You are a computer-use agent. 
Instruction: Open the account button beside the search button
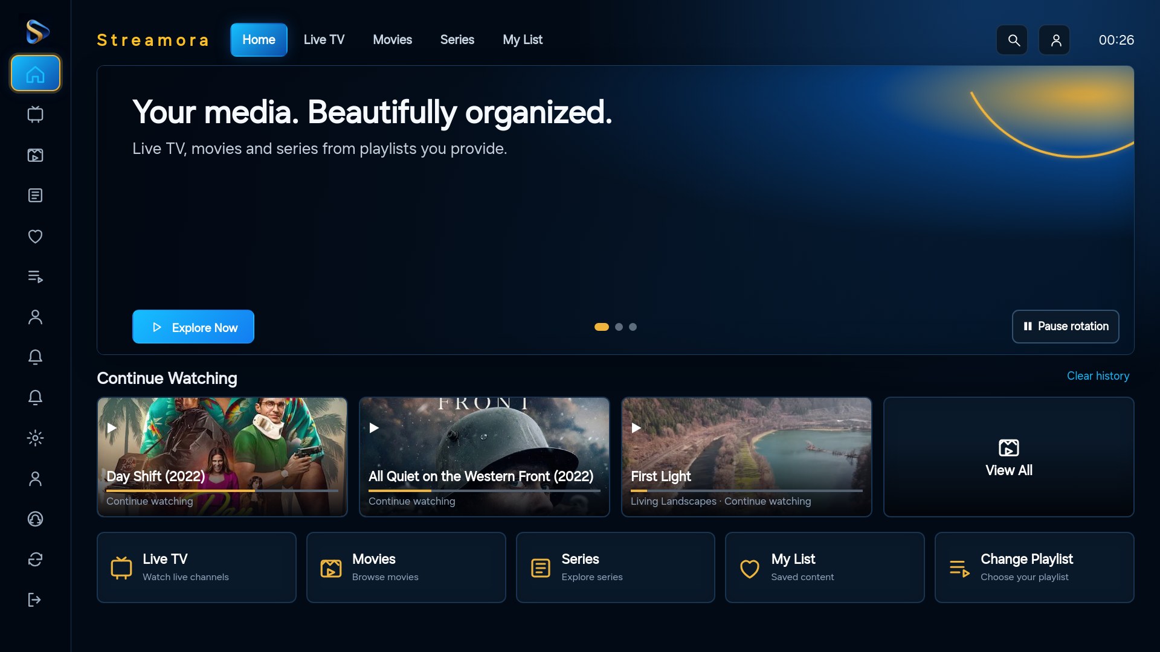[x=1054, y=40]
